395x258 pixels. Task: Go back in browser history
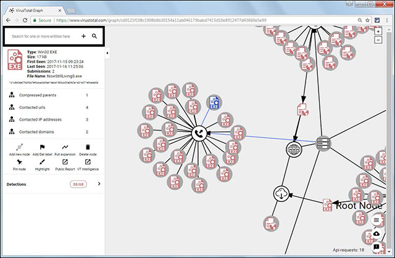pos(8,20)
